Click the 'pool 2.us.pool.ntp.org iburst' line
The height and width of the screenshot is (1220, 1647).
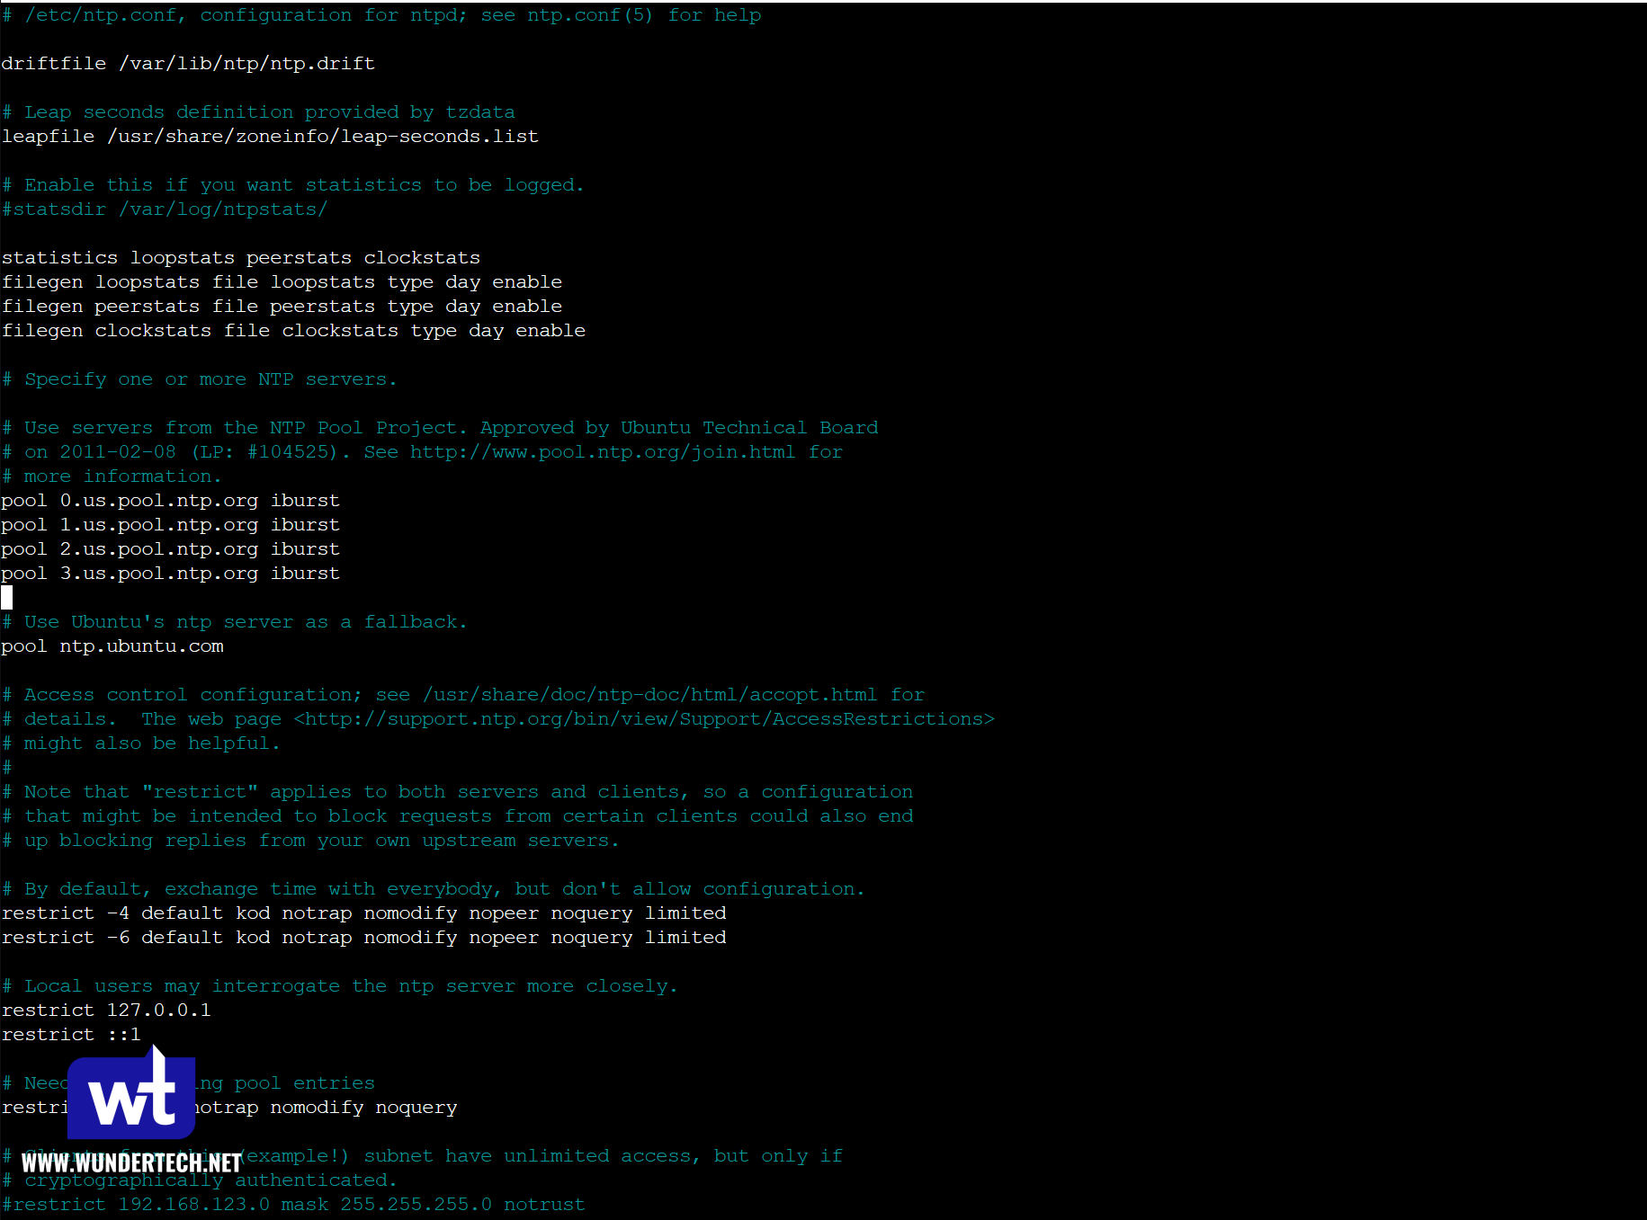(x=171, y=549)
